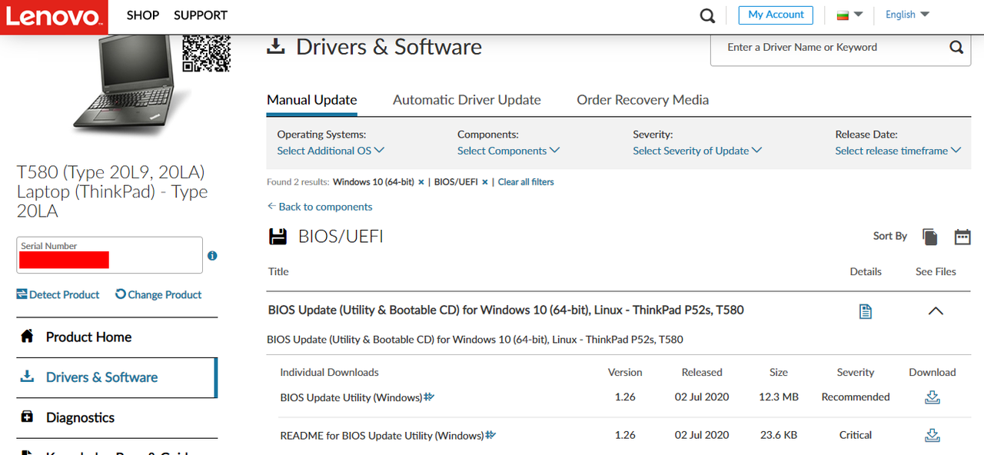The image size is (984, 455).
Task: Expand Select Components dropdown
Action: (x=508, y=151)
